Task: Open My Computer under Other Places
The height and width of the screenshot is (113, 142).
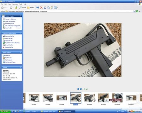Action: point(8,60)
